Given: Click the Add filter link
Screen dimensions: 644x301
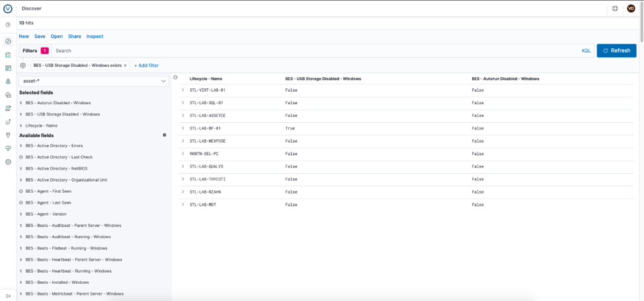Looking at the screenshot, I should click(147, 65).
